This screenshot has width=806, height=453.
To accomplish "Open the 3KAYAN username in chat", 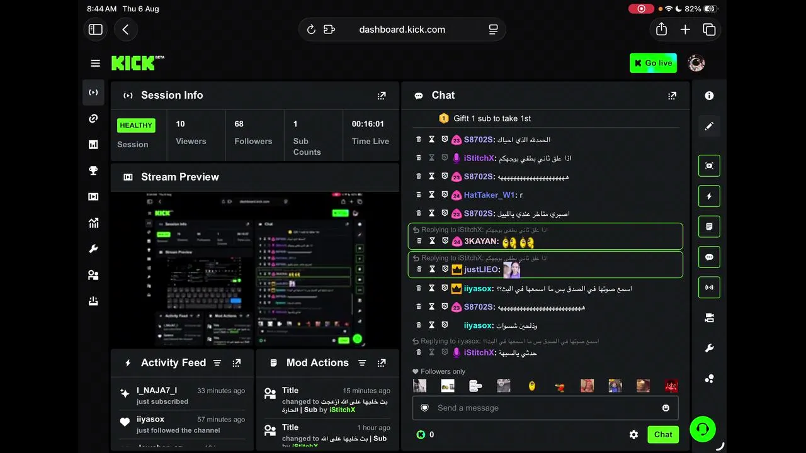I will tap(482, 241).
